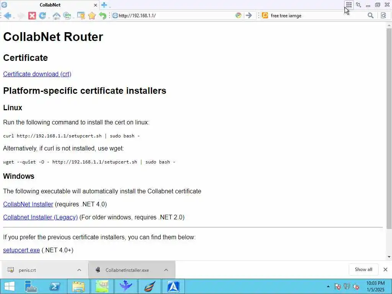Click the Action Center flag tray icon
The height and width of the screenshot is (294, 392).
click(x=338, y=286)
